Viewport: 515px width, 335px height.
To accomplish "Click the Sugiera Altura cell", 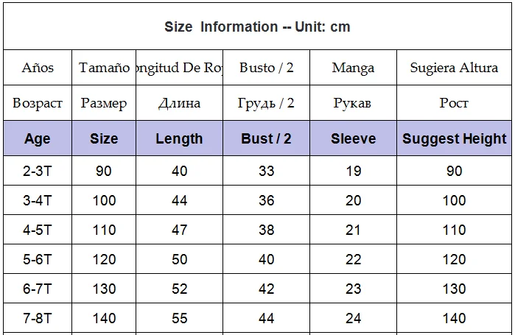I will coord(455,68).
